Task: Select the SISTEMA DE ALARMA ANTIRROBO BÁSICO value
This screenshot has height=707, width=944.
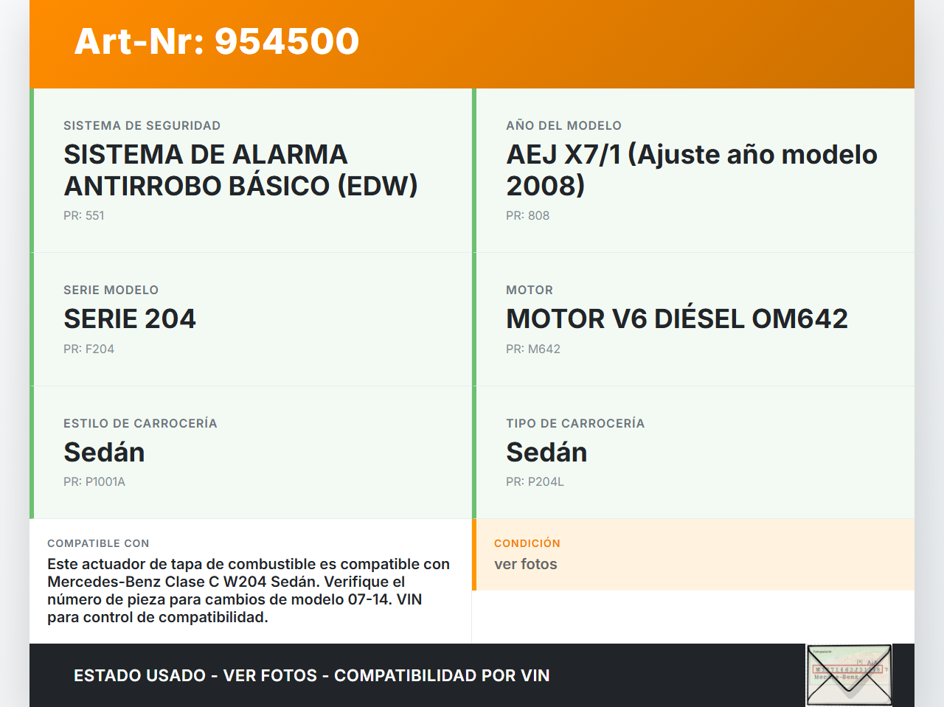Action: tap(240, 170)
